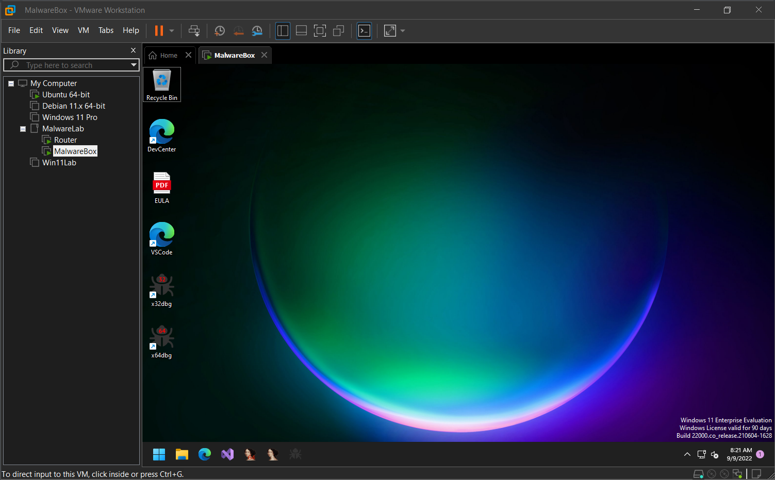This screenshot has width=775, height=480.
Task: Select the Router virtual machine
Action: pos(65,140)
